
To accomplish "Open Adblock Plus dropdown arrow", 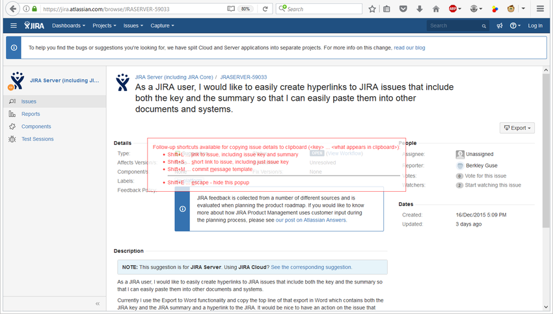I will tap(459, 9).
